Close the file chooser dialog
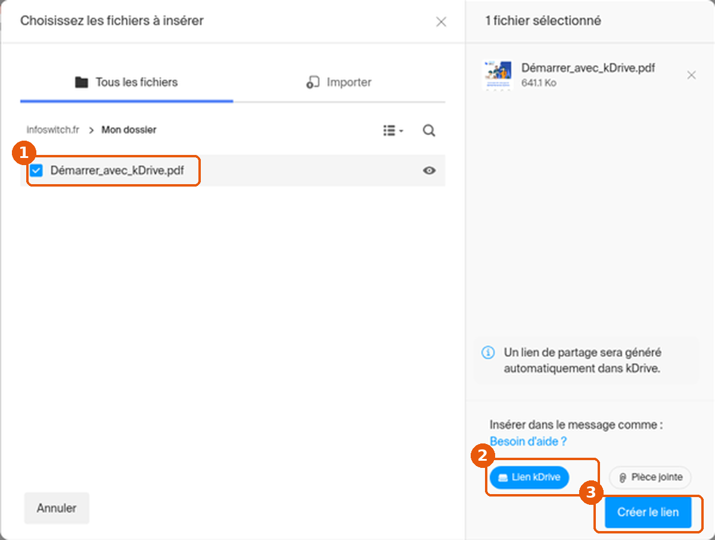Screen dimensions: 715x540 pos(441,22)
